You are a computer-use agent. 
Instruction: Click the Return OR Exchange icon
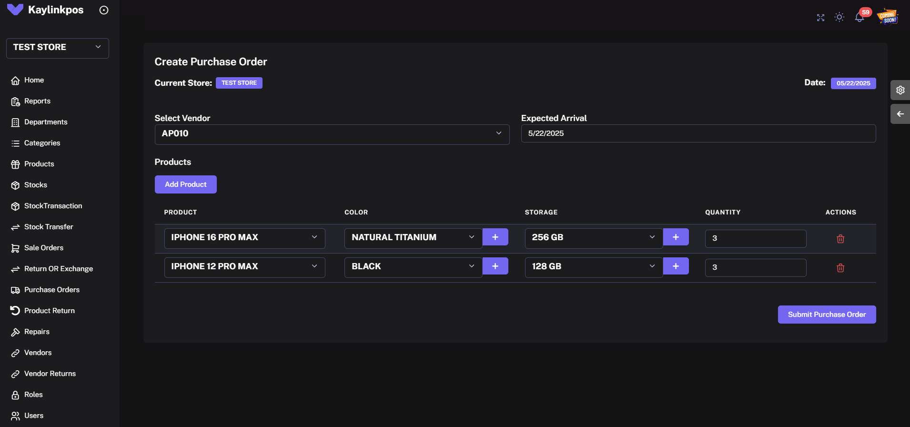[15, 269]
